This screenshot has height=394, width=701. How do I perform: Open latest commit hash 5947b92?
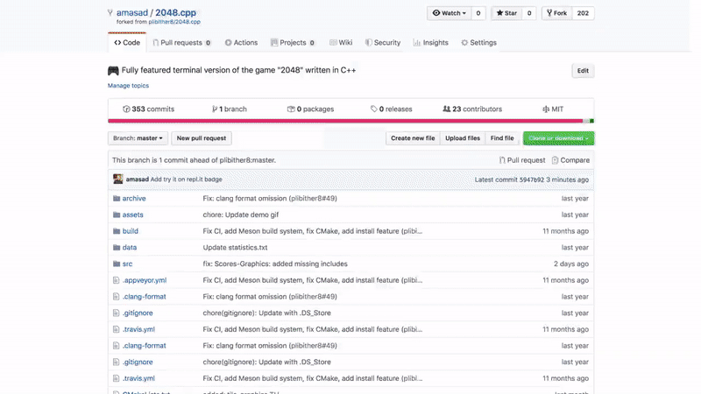(532, 179)
